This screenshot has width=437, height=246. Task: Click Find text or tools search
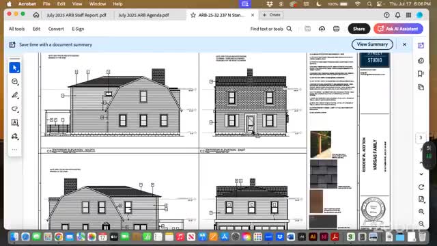(271, 29)
